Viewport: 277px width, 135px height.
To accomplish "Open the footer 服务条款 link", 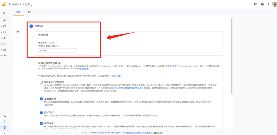I will [x=133, y=133].
